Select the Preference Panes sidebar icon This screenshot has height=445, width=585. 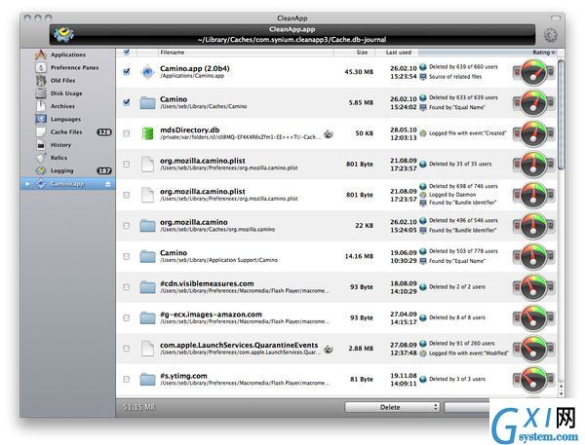point(41,67)
